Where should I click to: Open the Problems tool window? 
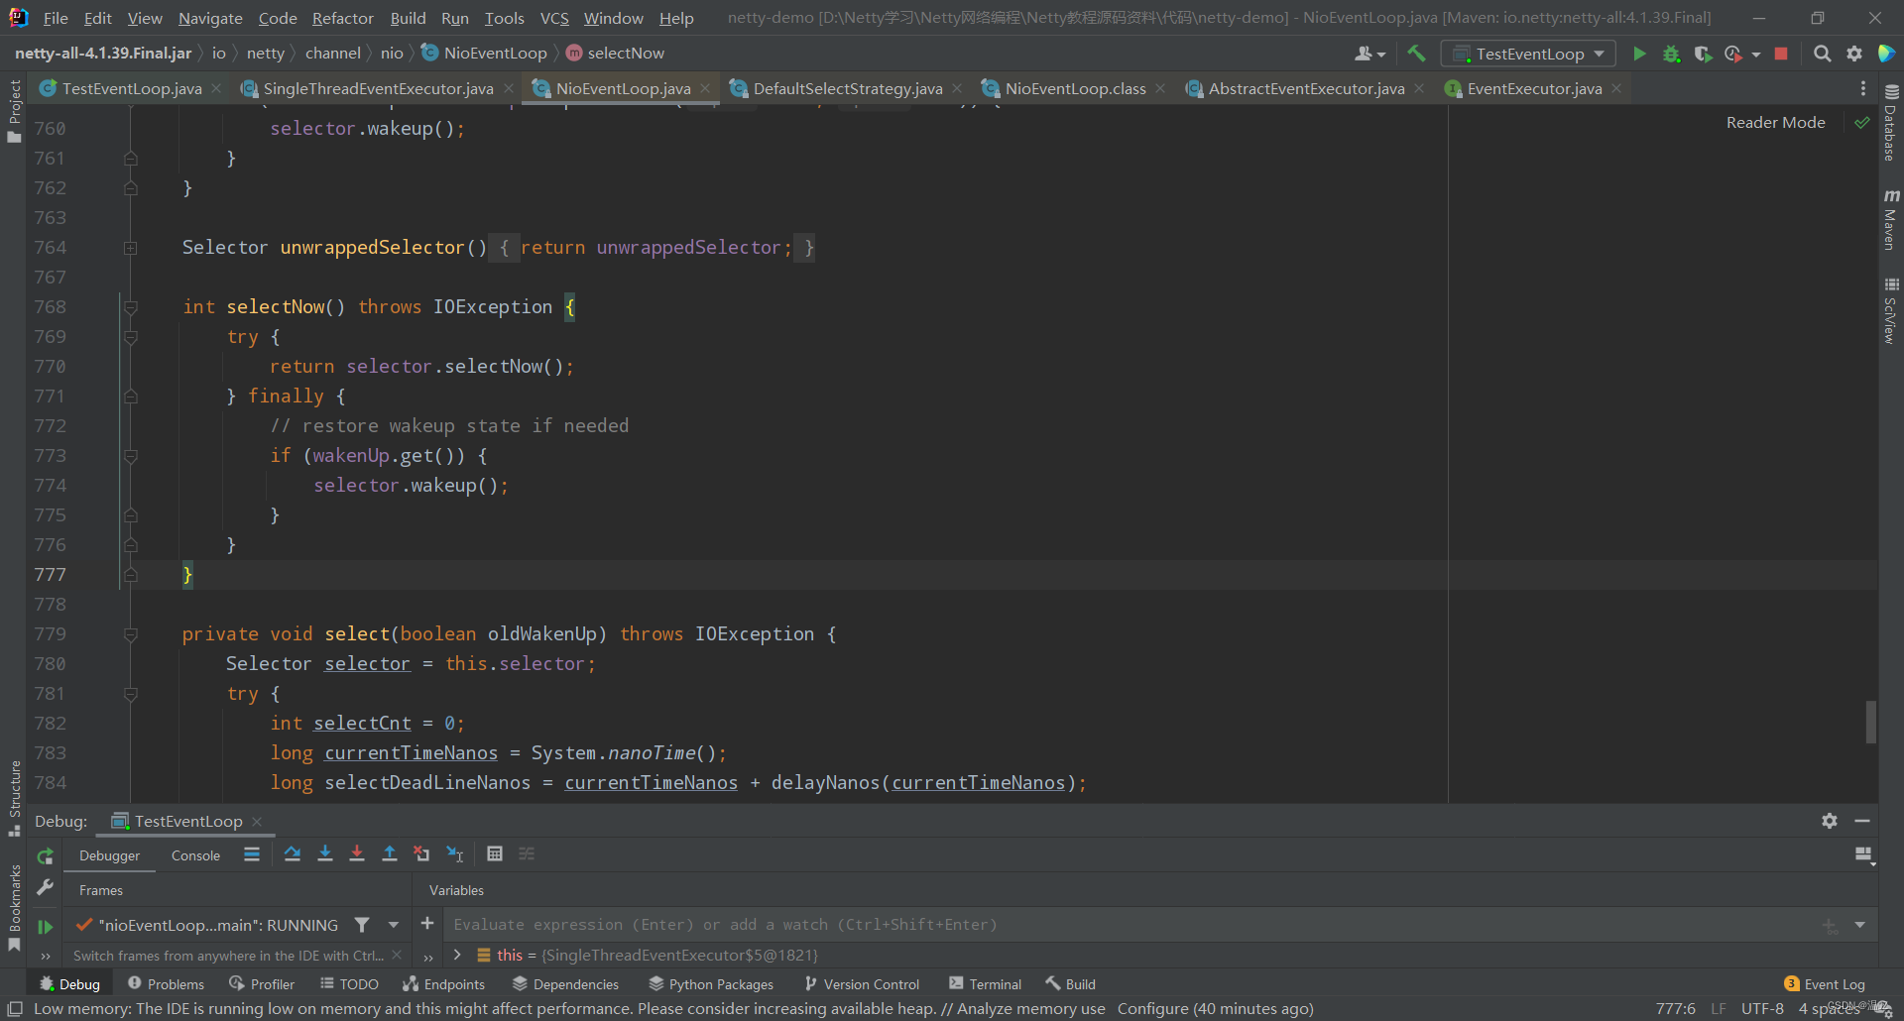[x=166, y=984]
